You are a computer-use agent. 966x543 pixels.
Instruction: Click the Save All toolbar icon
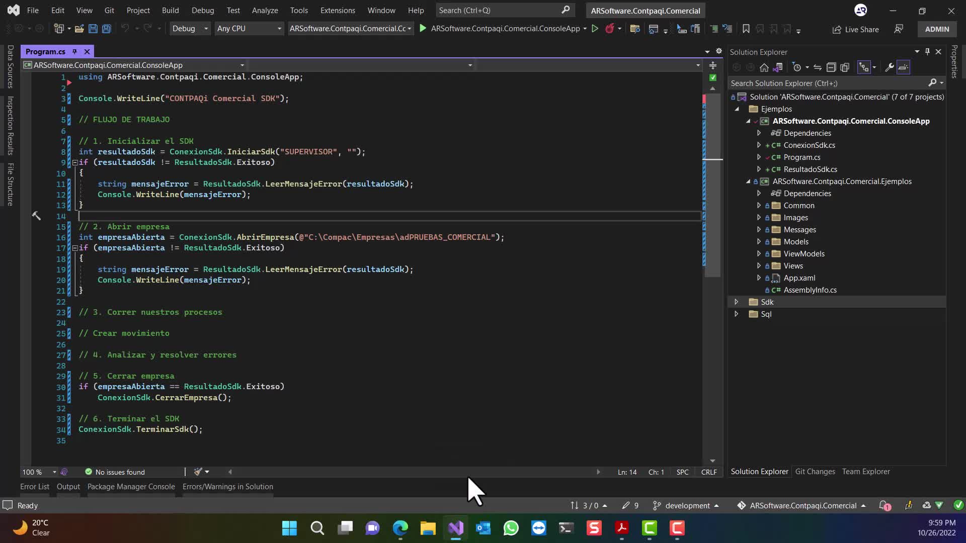[106, 29]
